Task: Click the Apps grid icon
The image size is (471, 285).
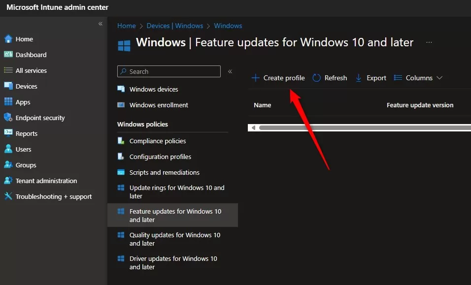Action: [8, 102]
